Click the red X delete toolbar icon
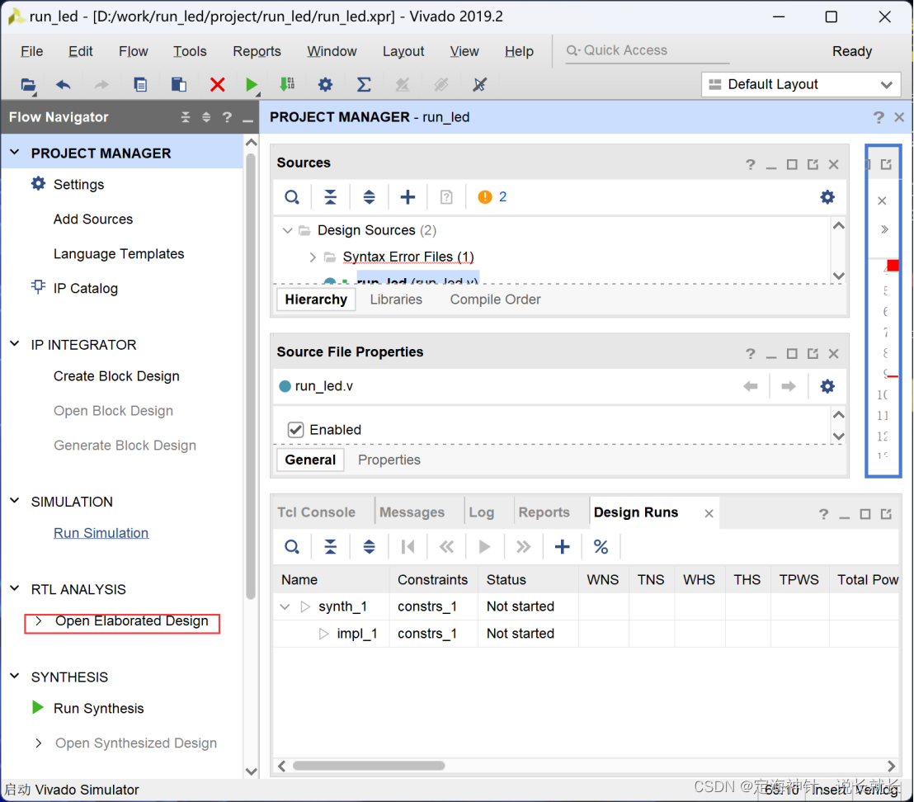Viewport: 914px width, 802px height. tap(218, 85)
